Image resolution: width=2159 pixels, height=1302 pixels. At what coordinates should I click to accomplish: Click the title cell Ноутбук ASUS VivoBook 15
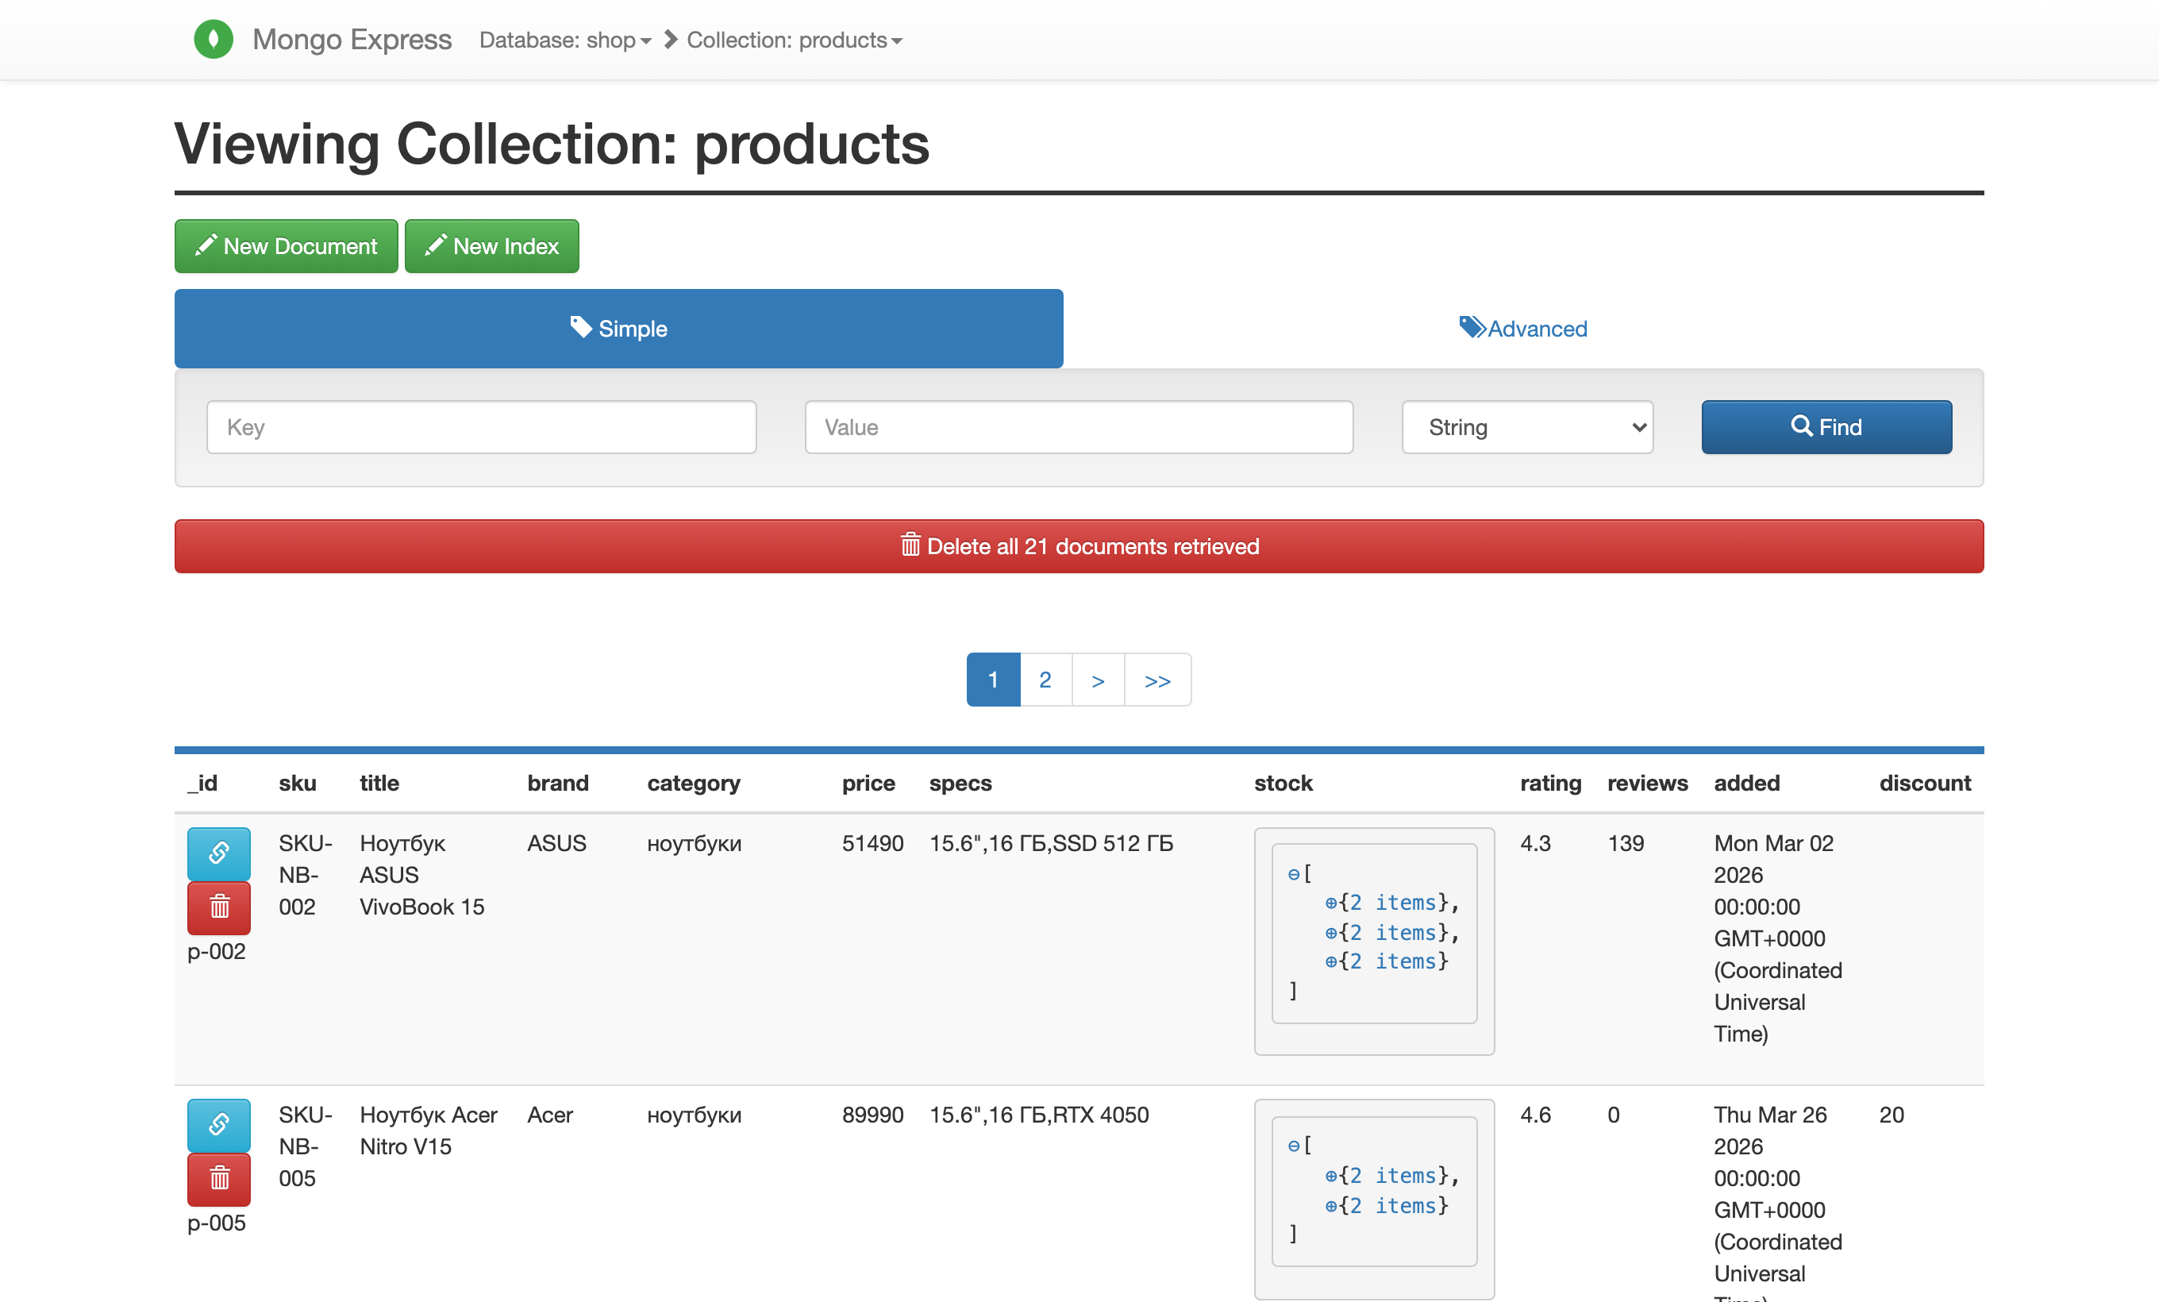click(422, 876)
